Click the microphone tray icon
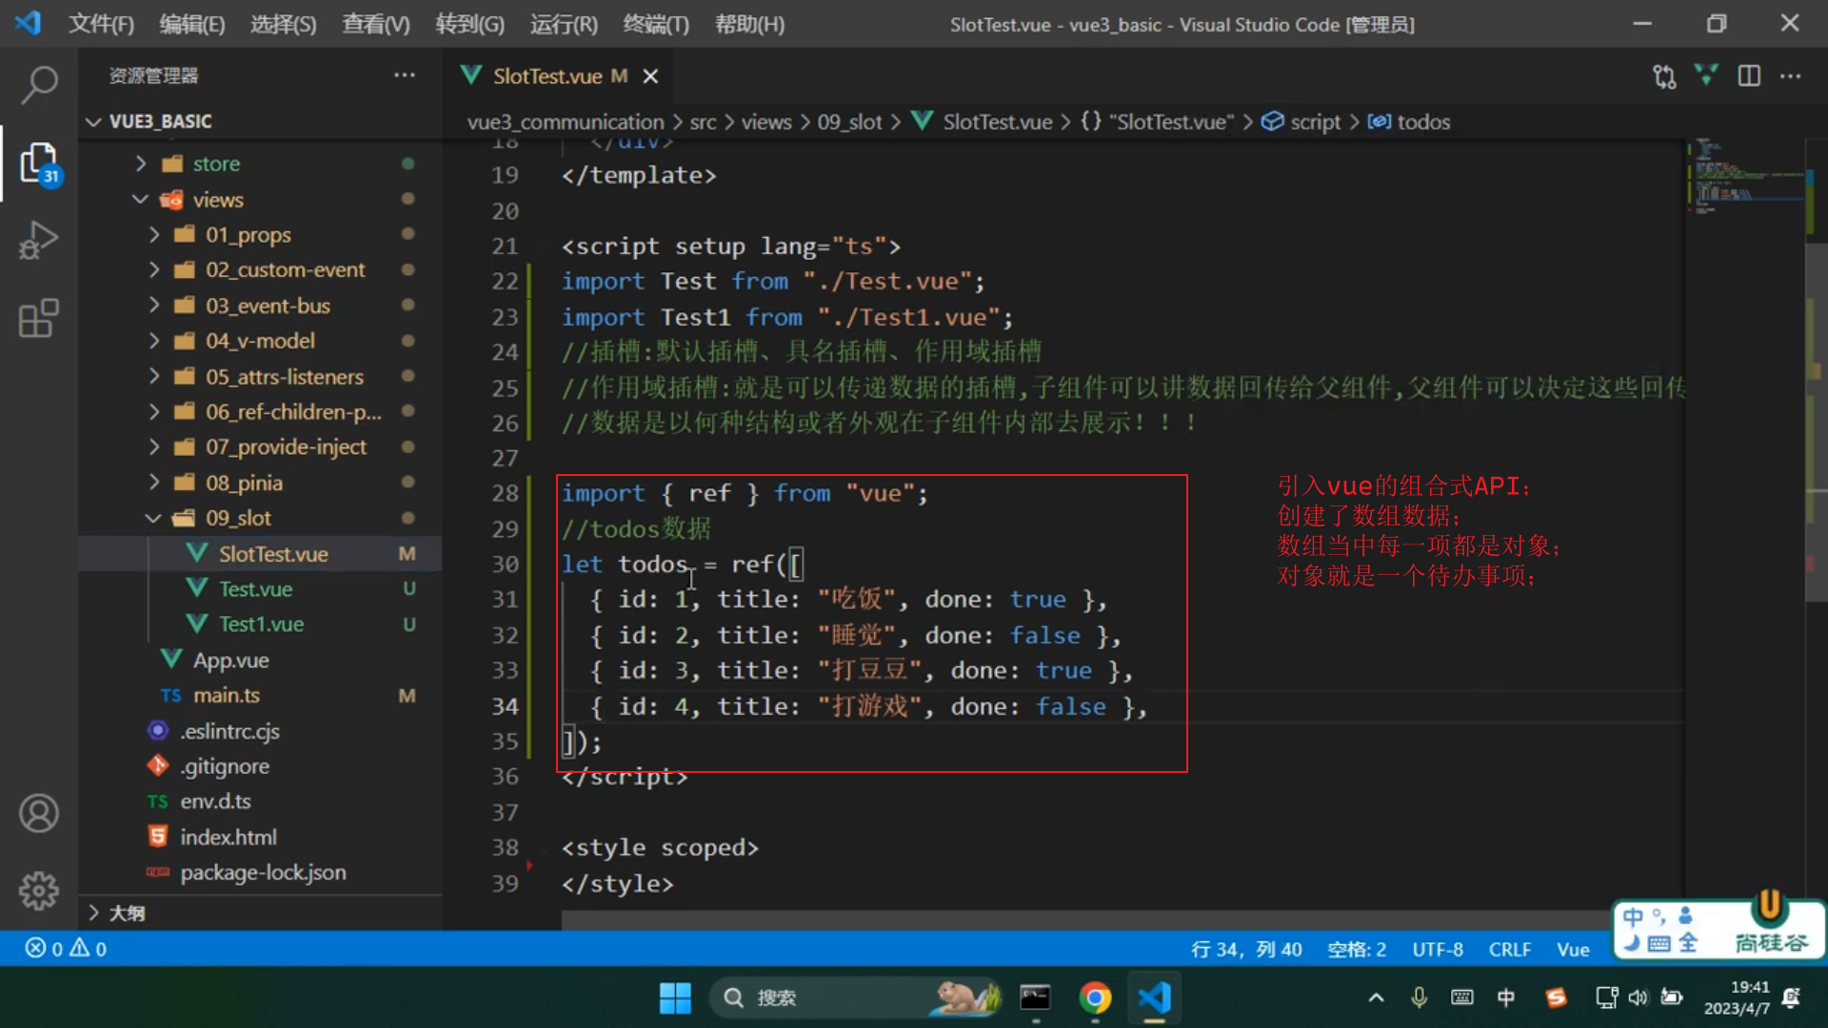The width and height of the screenshot is (1828, 1028). coord(1419,998)
